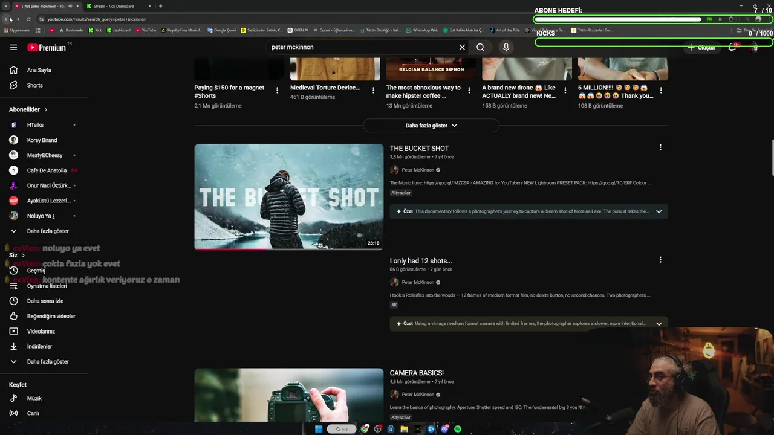
Task: Open Chrome from the taskbar
Action: click(x=365, y=429)
